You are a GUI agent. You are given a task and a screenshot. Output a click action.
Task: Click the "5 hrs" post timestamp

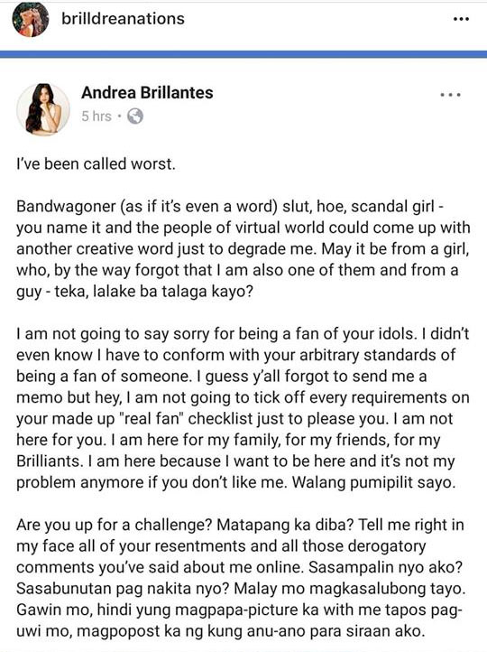(x=96, y=116)
